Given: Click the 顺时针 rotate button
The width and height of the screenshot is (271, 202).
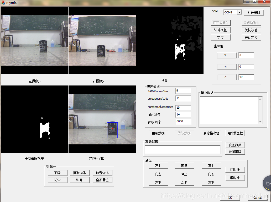Looking at the screenshot, I should pyautogui.click(x=235, y=178).
